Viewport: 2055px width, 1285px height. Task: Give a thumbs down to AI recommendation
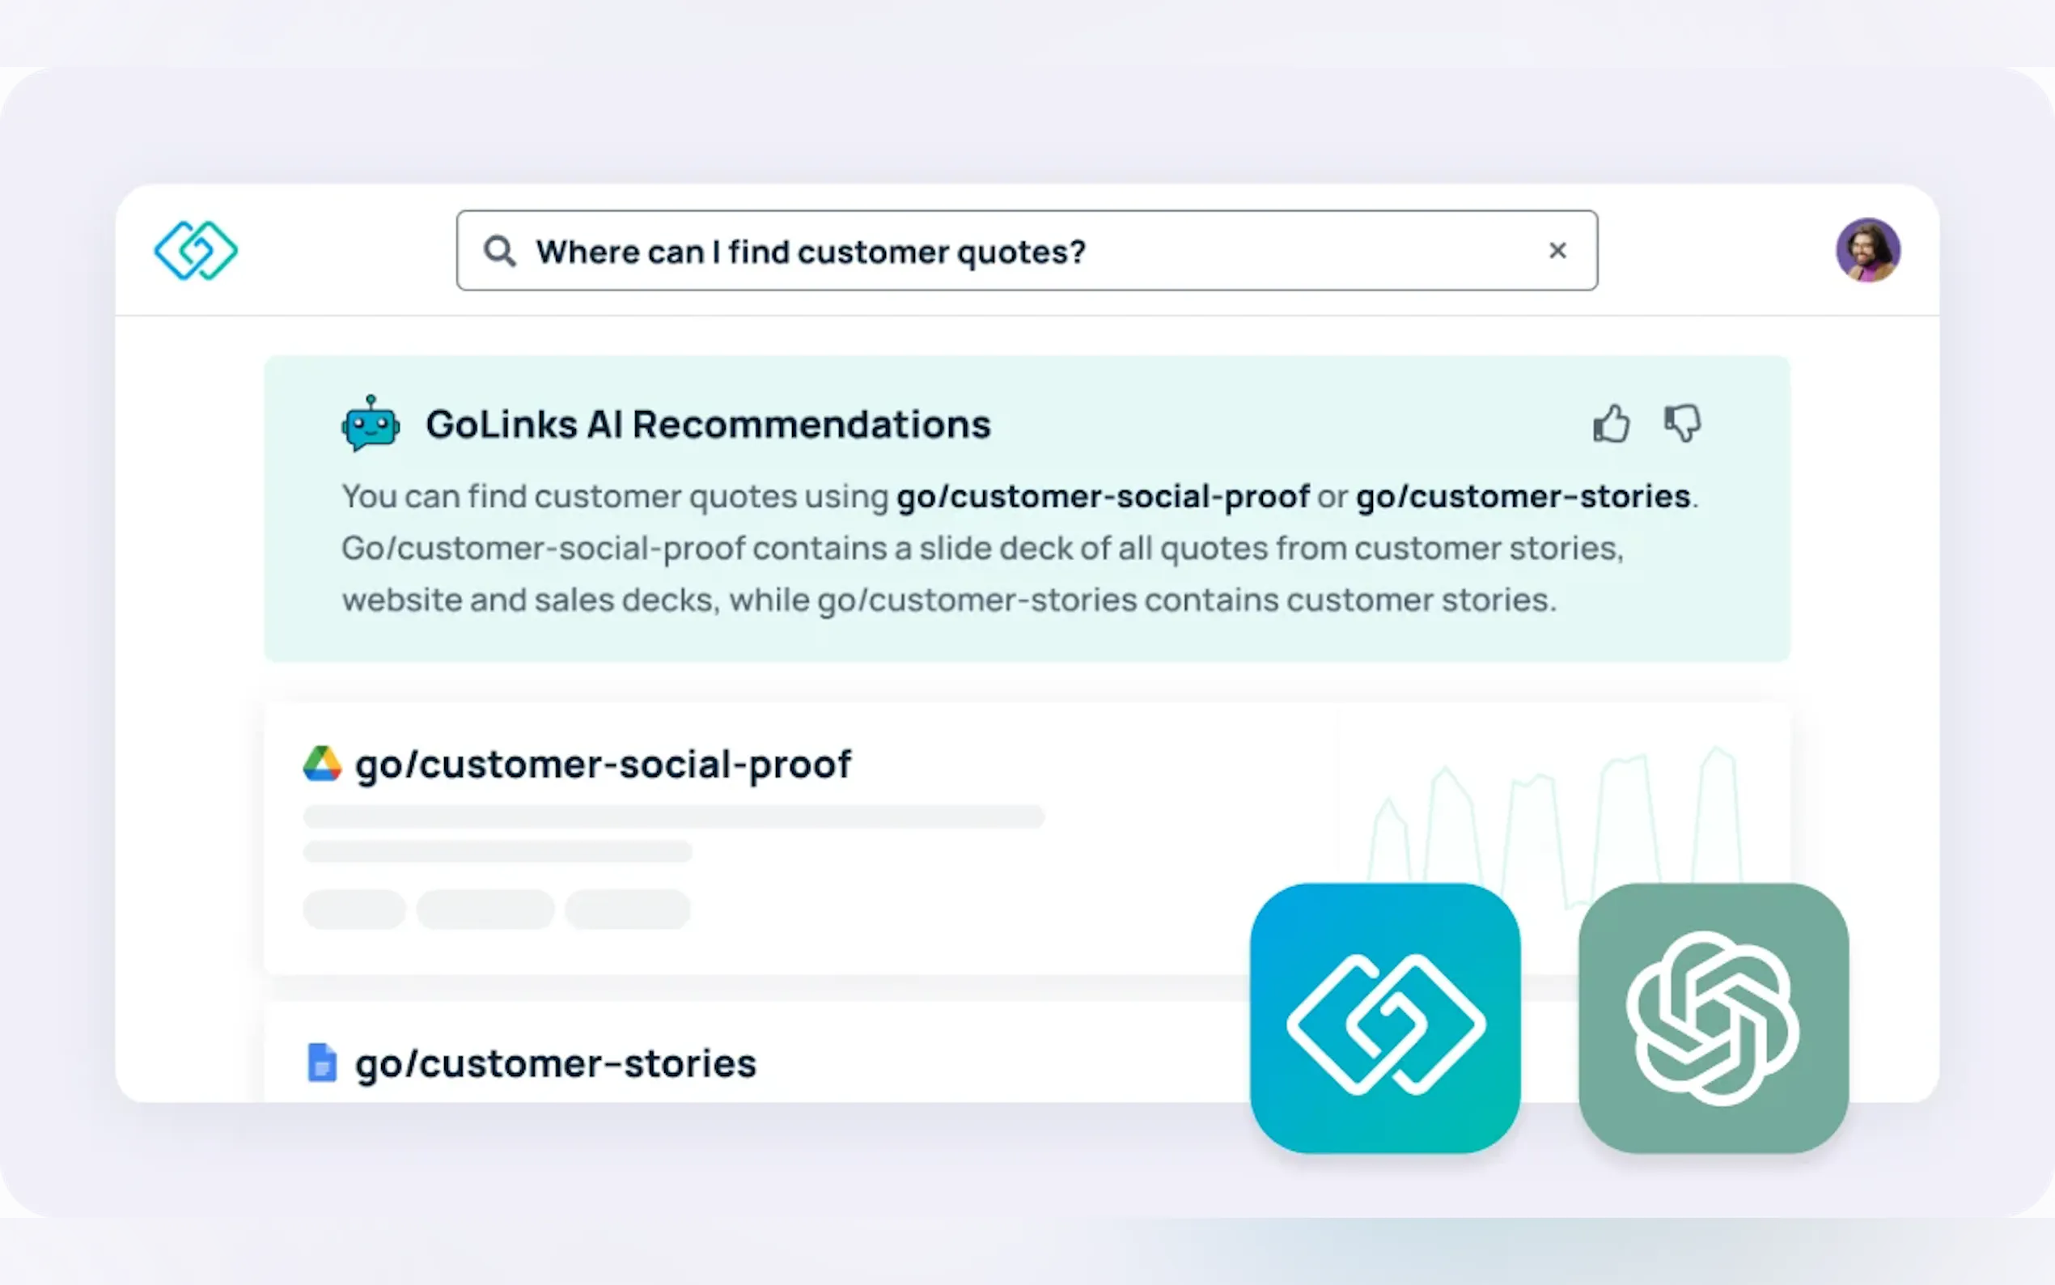point(1682,423)
